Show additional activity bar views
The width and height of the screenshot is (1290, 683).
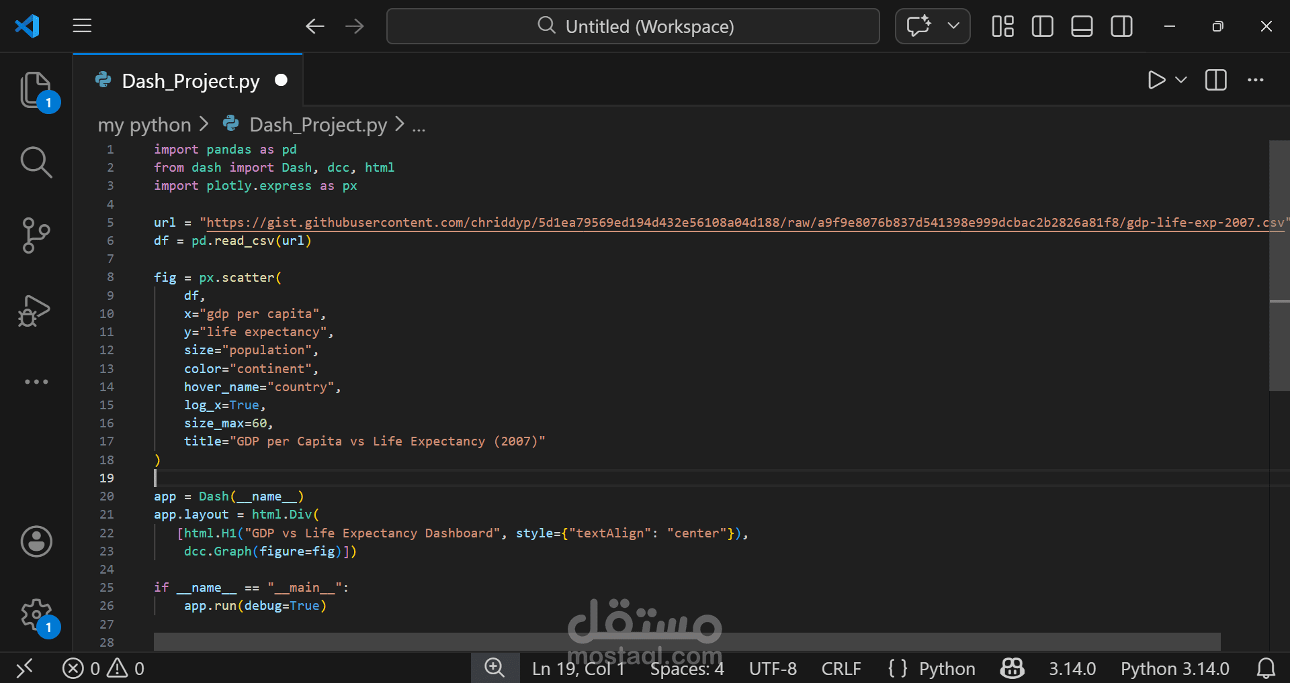click(36, 382)
